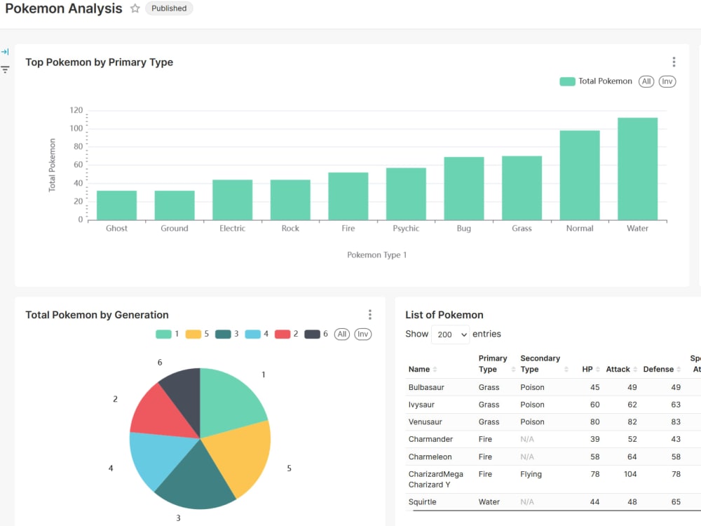The width and height of the screenshot is (701, 526).
Task: Star the Pokemon Analysis dashboard
Action: click(134, 8)
